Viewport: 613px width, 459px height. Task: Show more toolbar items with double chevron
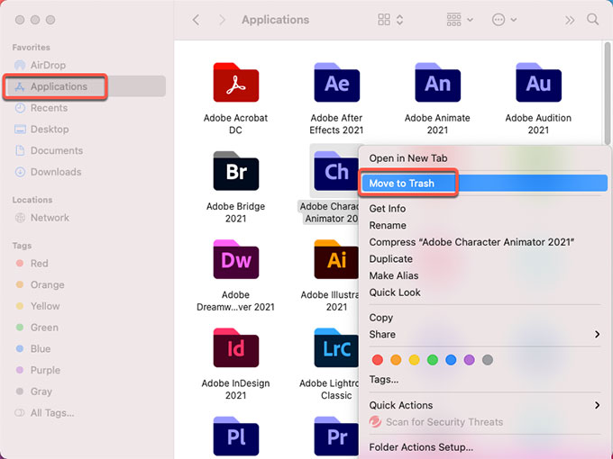(570, 20)
